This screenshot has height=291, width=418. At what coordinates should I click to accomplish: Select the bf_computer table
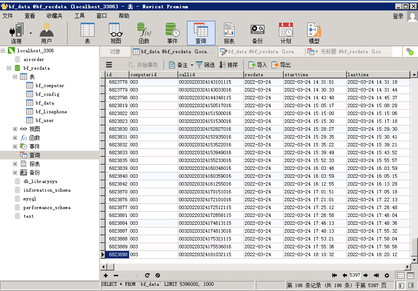[50, 85]
